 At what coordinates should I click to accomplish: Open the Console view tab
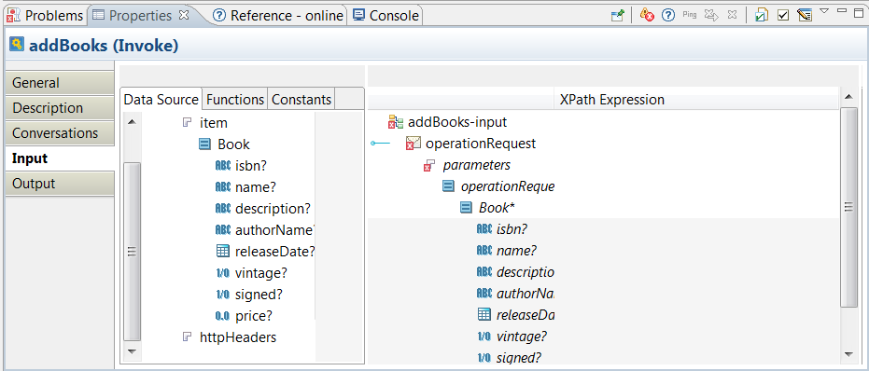coord(385,16)
